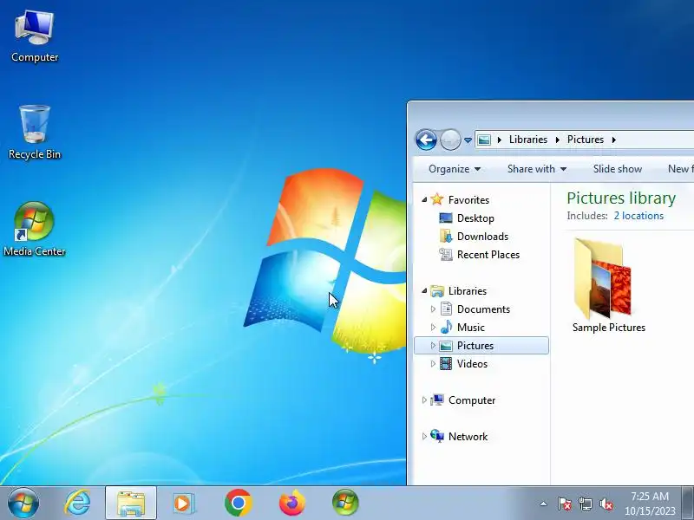694x520 pixels.
Task: Open Action Center flag tray icon
Action: coord(565,504)
